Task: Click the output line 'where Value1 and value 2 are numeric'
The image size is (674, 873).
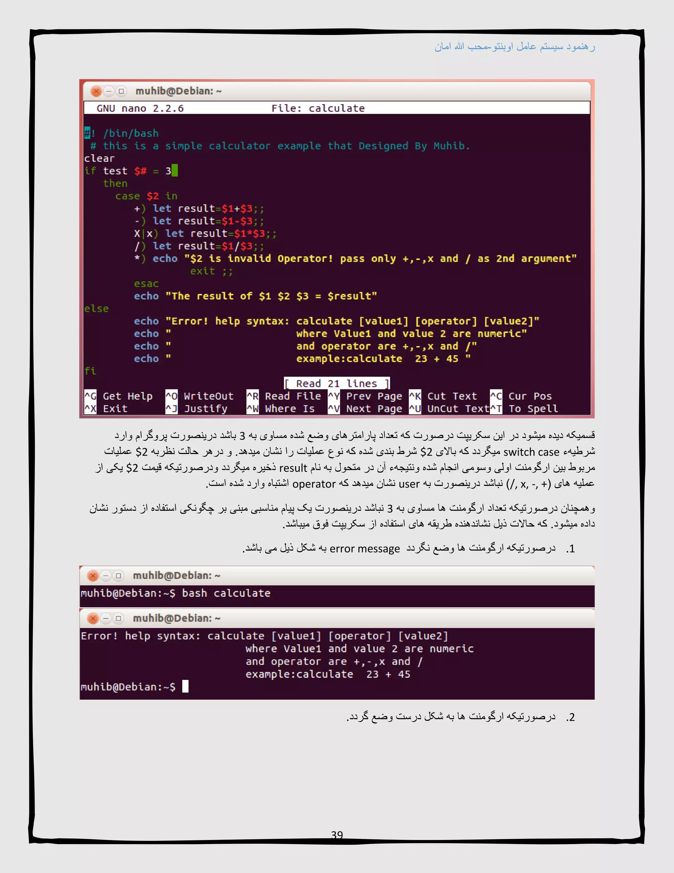Action: [x=359, y=649]
